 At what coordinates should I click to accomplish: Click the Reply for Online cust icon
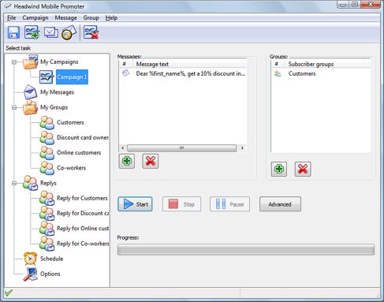tap(47, 229)
